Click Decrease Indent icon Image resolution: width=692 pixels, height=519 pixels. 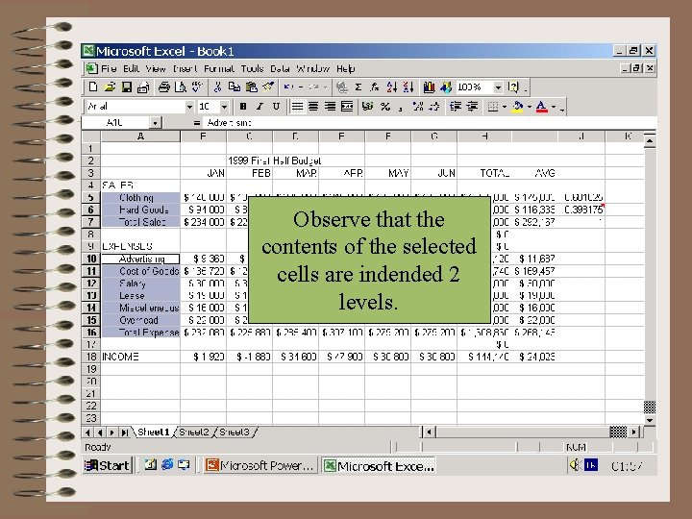455,107
